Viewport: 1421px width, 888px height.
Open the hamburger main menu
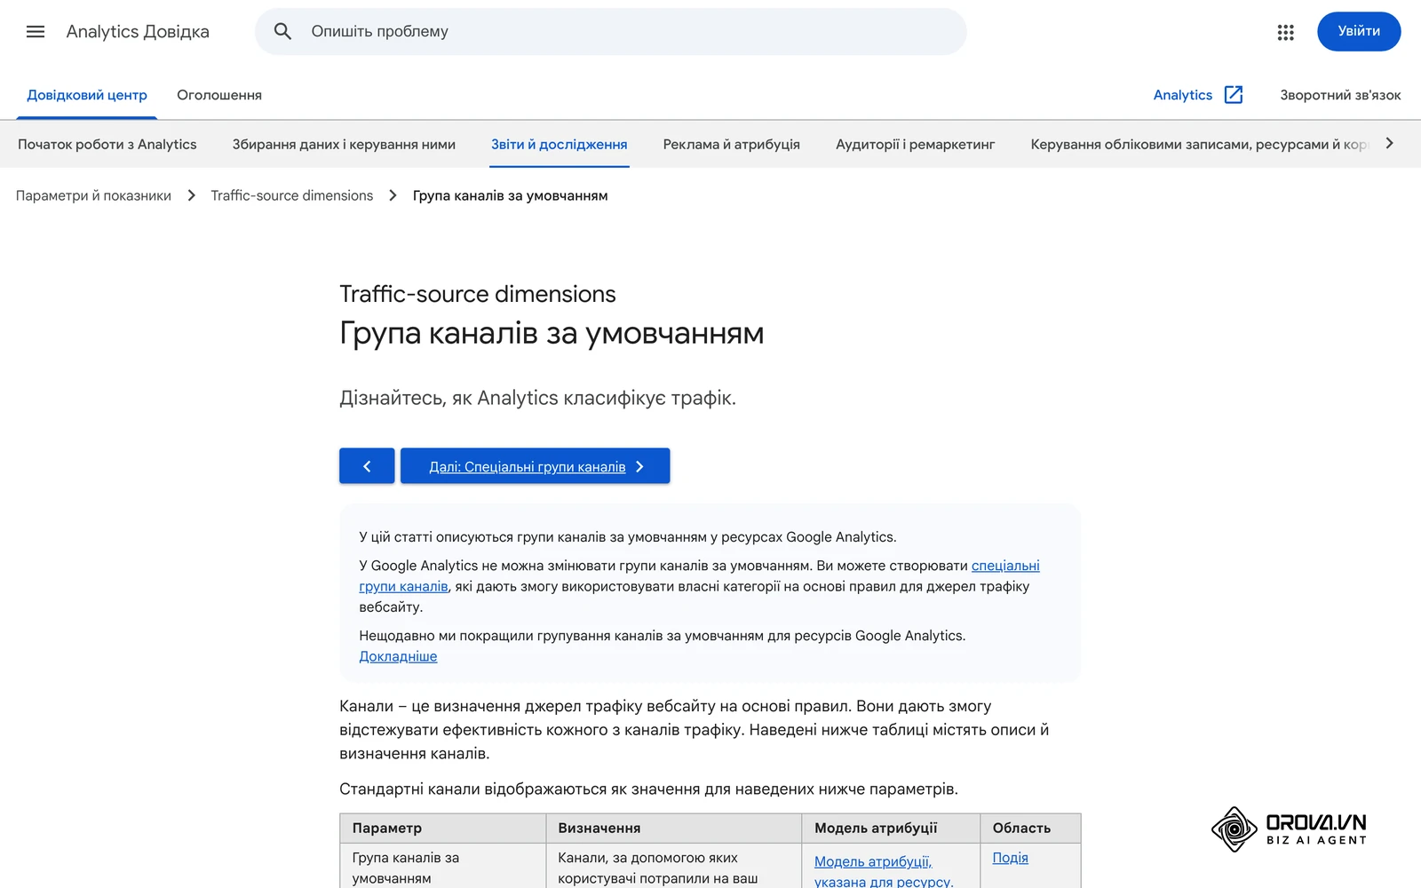point(36,32)
